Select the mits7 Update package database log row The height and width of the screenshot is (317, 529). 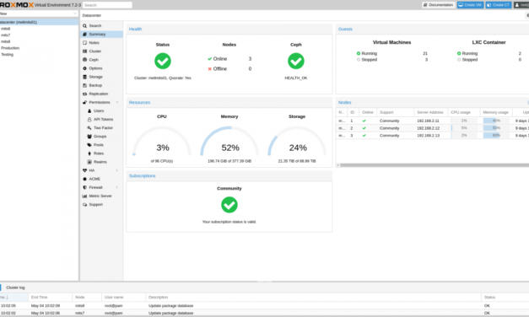(265, 313)
